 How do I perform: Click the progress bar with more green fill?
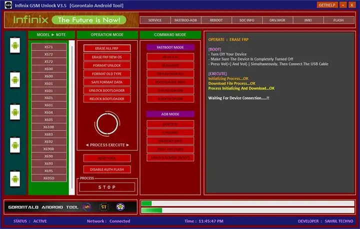tap(247, 210)
